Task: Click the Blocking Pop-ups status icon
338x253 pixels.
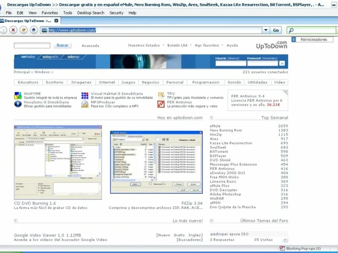Action: pos(282,248)
